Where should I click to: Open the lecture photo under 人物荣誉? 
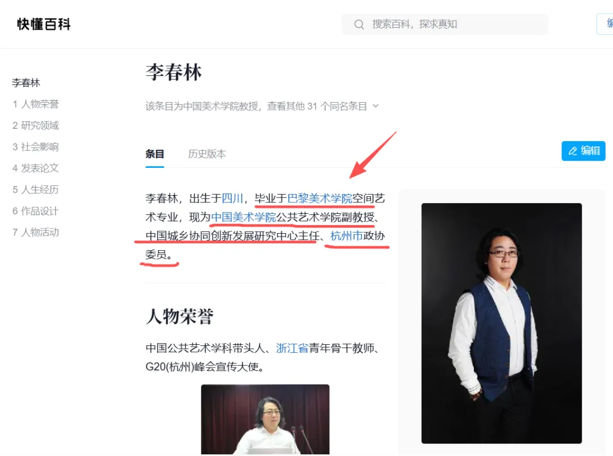[x=265, y=420]
